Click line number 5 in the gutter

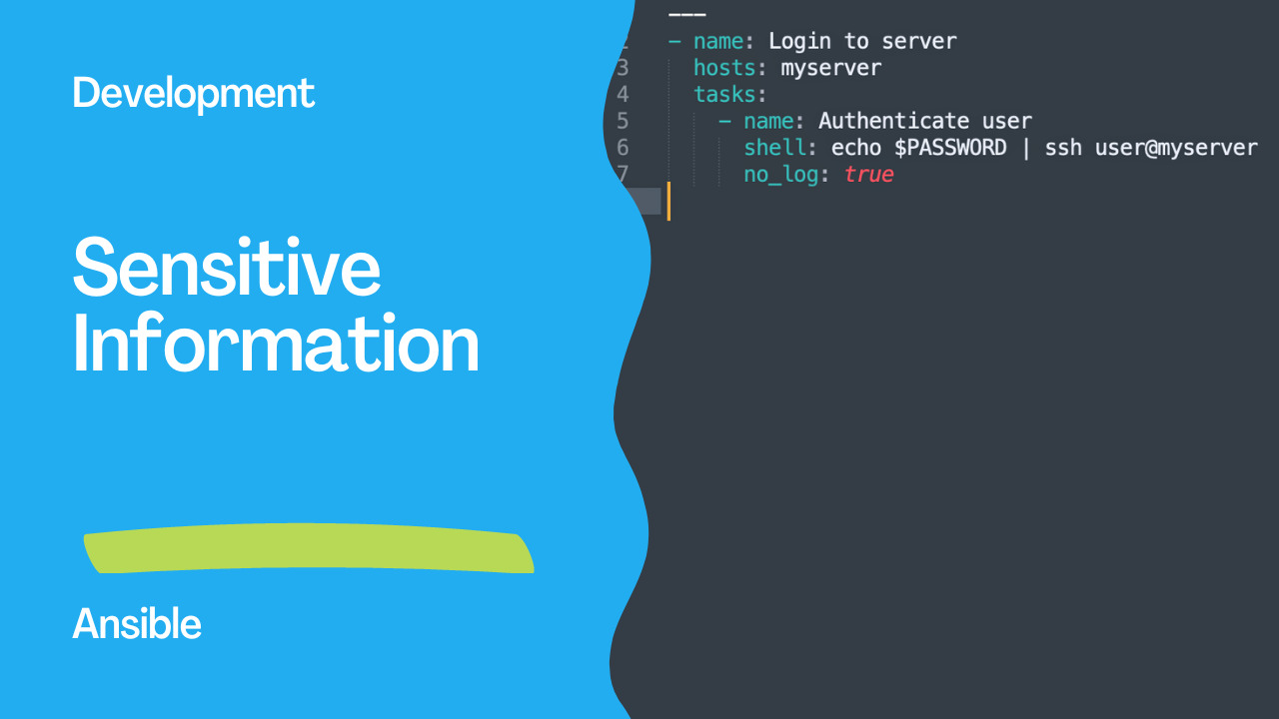623,121
